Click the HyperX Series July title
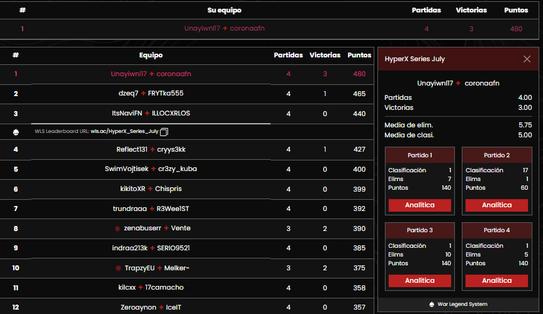The height and width of the screenshot is (314, 543). click(x=414, y=59)
